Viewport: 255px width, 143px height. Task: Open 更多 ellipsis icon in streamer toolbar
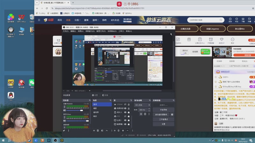click(x=233, y=39)
